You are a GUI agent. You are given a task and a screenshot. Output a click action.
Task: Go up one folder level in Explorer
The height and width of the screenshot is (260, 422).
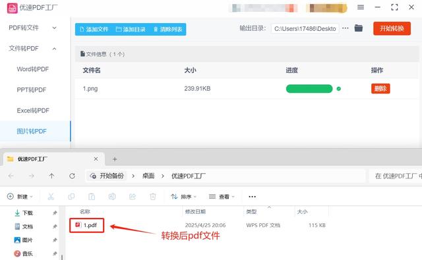[51, 176]
